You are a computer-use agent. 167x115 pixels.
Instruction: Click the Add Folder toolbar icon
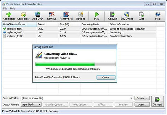click(x=23, y=16)
